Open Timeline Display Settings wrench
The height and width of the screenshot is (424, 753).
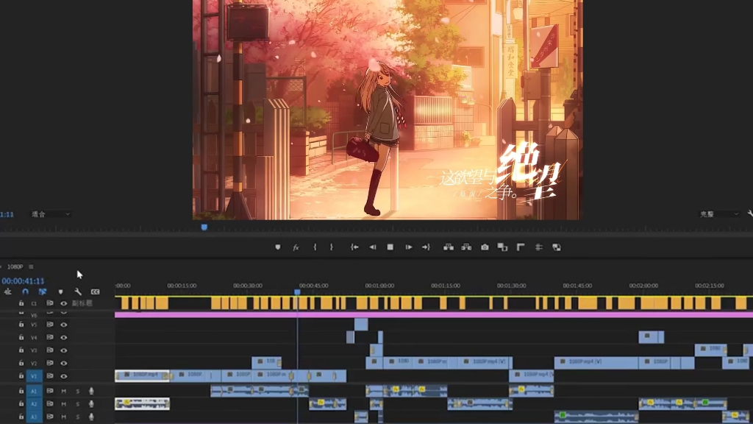click(x=78, y=291)
